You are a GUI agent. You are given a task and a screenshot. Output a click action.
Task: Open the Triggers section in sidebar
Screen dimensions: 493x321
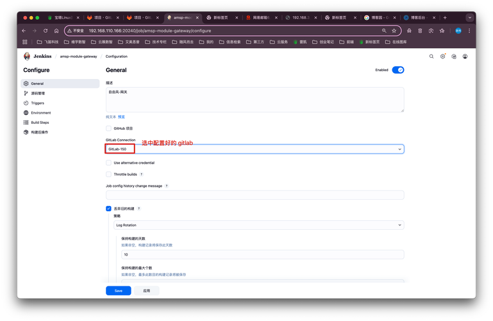38,103
